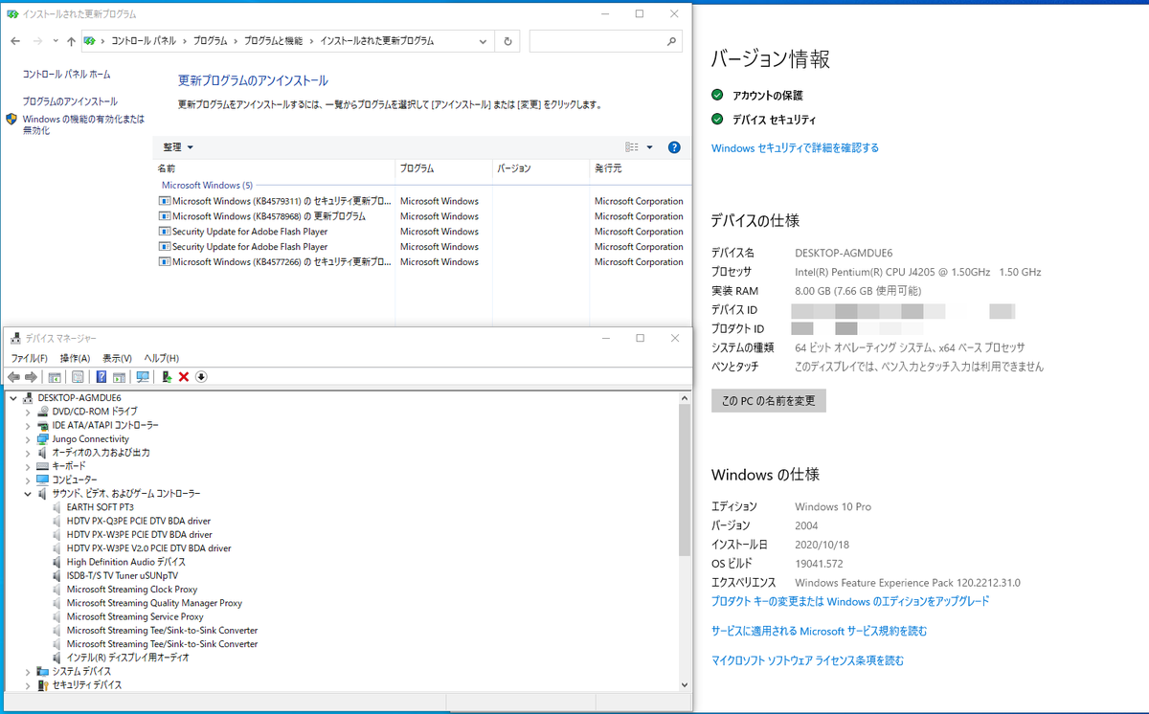This screenshot has width=1149, height=714.
Task: Expand DVD/CD-ROM ドライブ node
Action: pos(28,412)
